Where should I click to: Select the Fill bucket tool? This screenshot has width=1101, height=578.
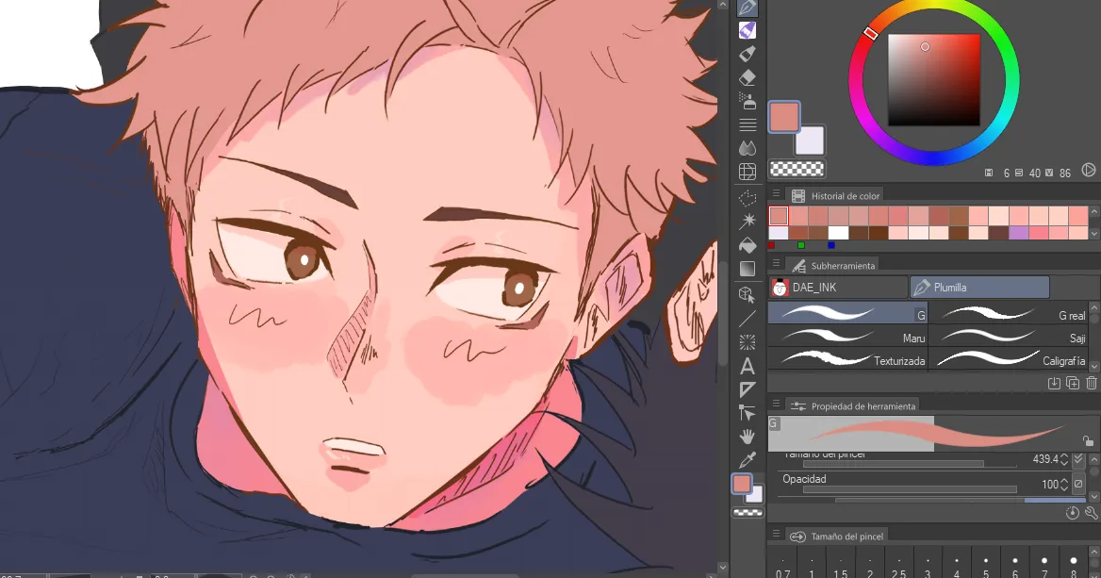[x=748, y=245]
